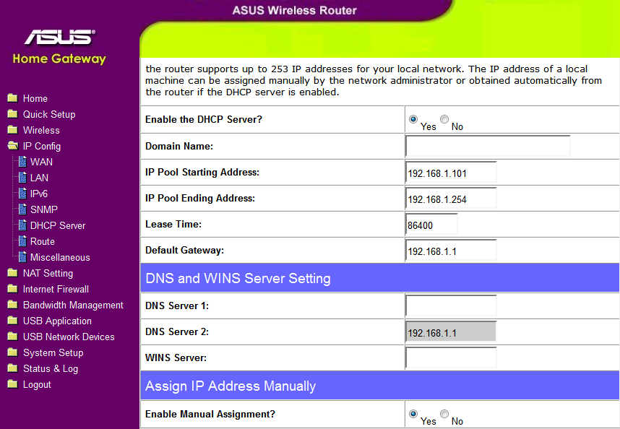The width and height of the screenshot is (620, 429).
Task: Click the folder icon beside Logout
Action: 12,384
